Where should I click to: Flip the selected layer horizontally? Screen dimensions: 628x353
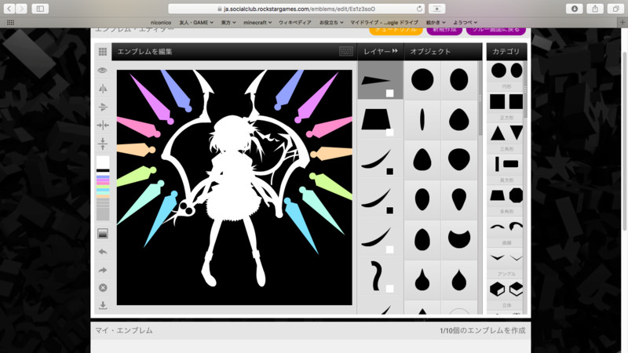(103, 89)
